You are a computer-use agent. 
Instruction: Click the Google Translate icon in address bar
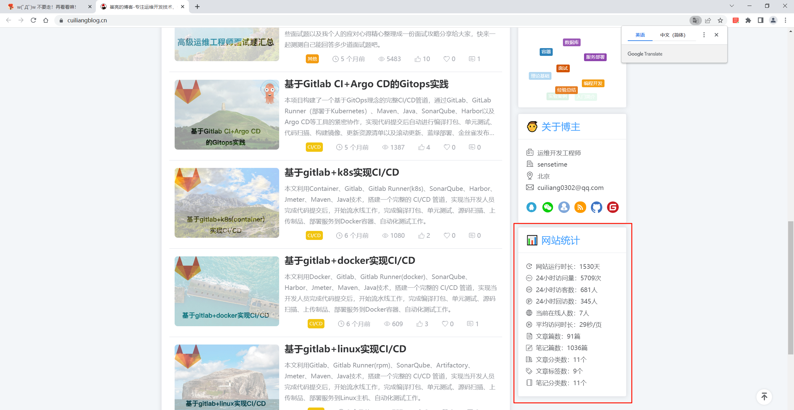[695, 20]
